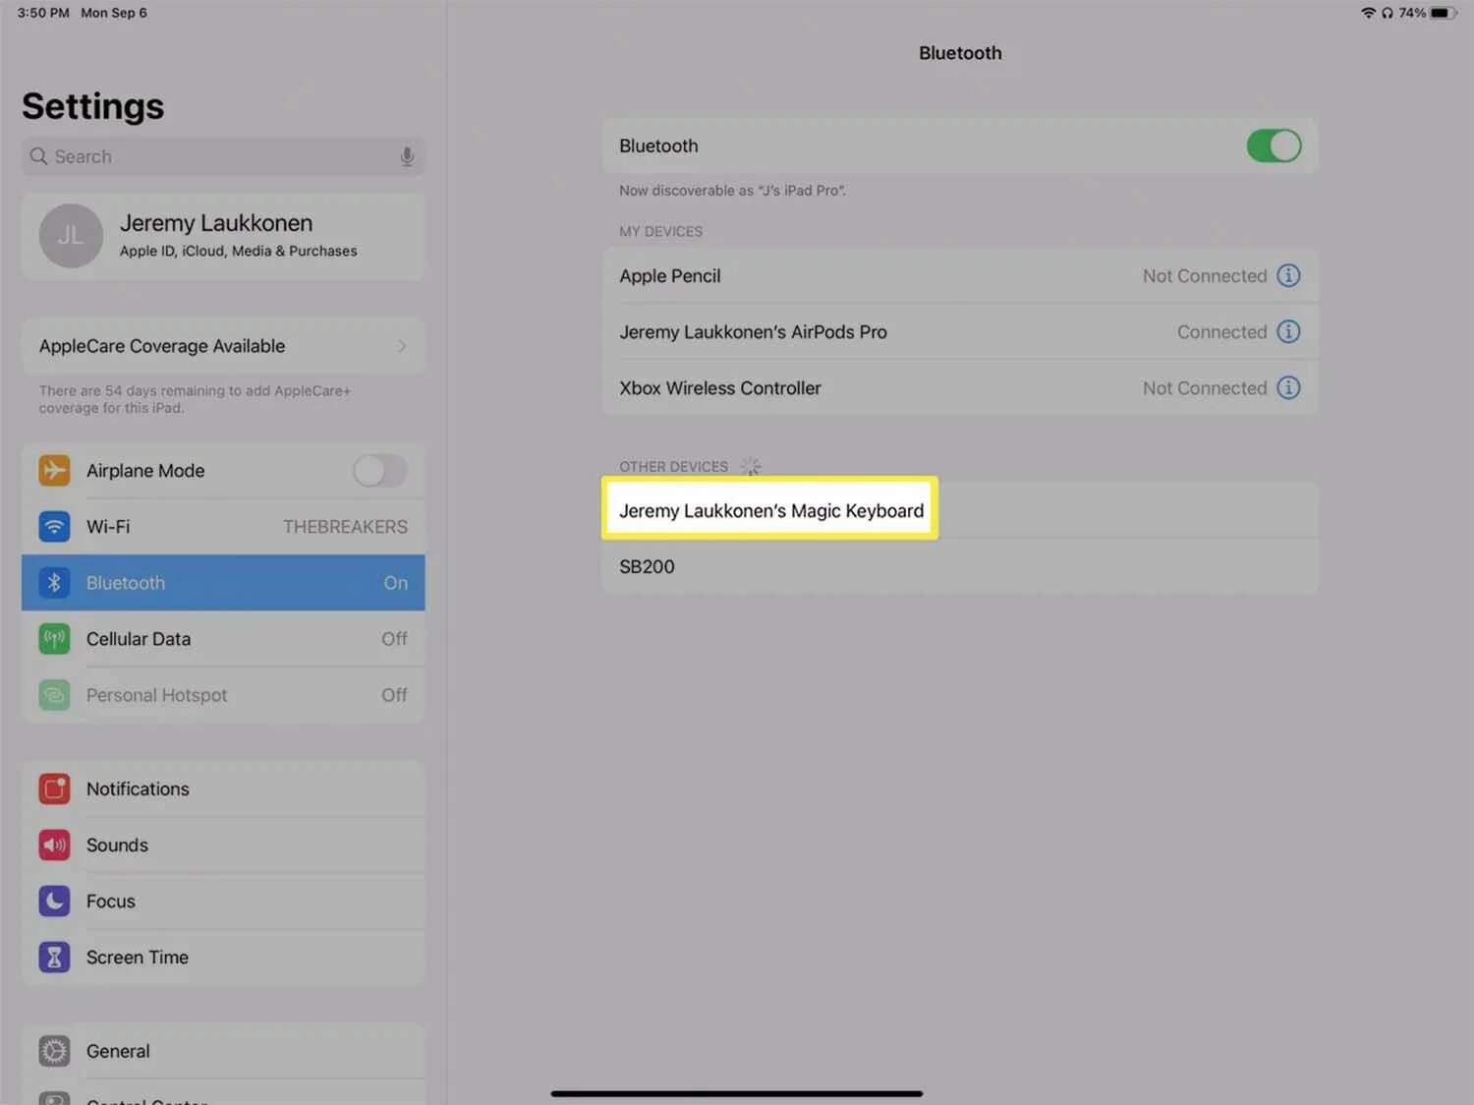
Task: Tap the Wi-Fi status bar icon
Action: [x=1368, y=13]
